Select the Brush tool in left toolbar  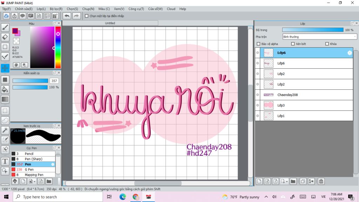coord(5,27)
